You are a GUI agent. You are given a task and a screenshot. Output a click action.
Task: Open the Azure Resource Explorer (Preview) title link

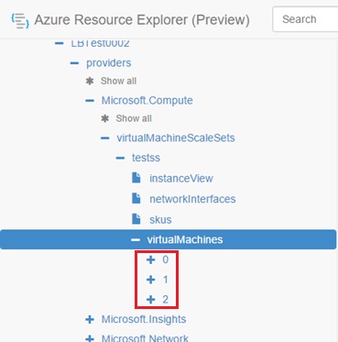coord(142,20)
